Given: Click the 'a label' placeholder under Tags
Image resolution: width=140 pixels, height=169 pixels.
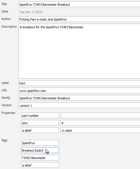Looking at the screenshot, I should (40, 165).
